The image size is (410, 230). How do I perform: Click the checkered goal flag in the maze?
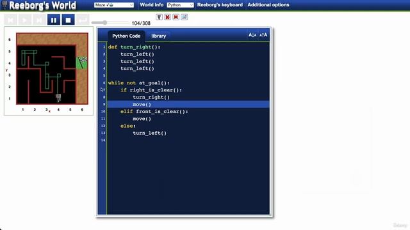[x=82, y=63]
